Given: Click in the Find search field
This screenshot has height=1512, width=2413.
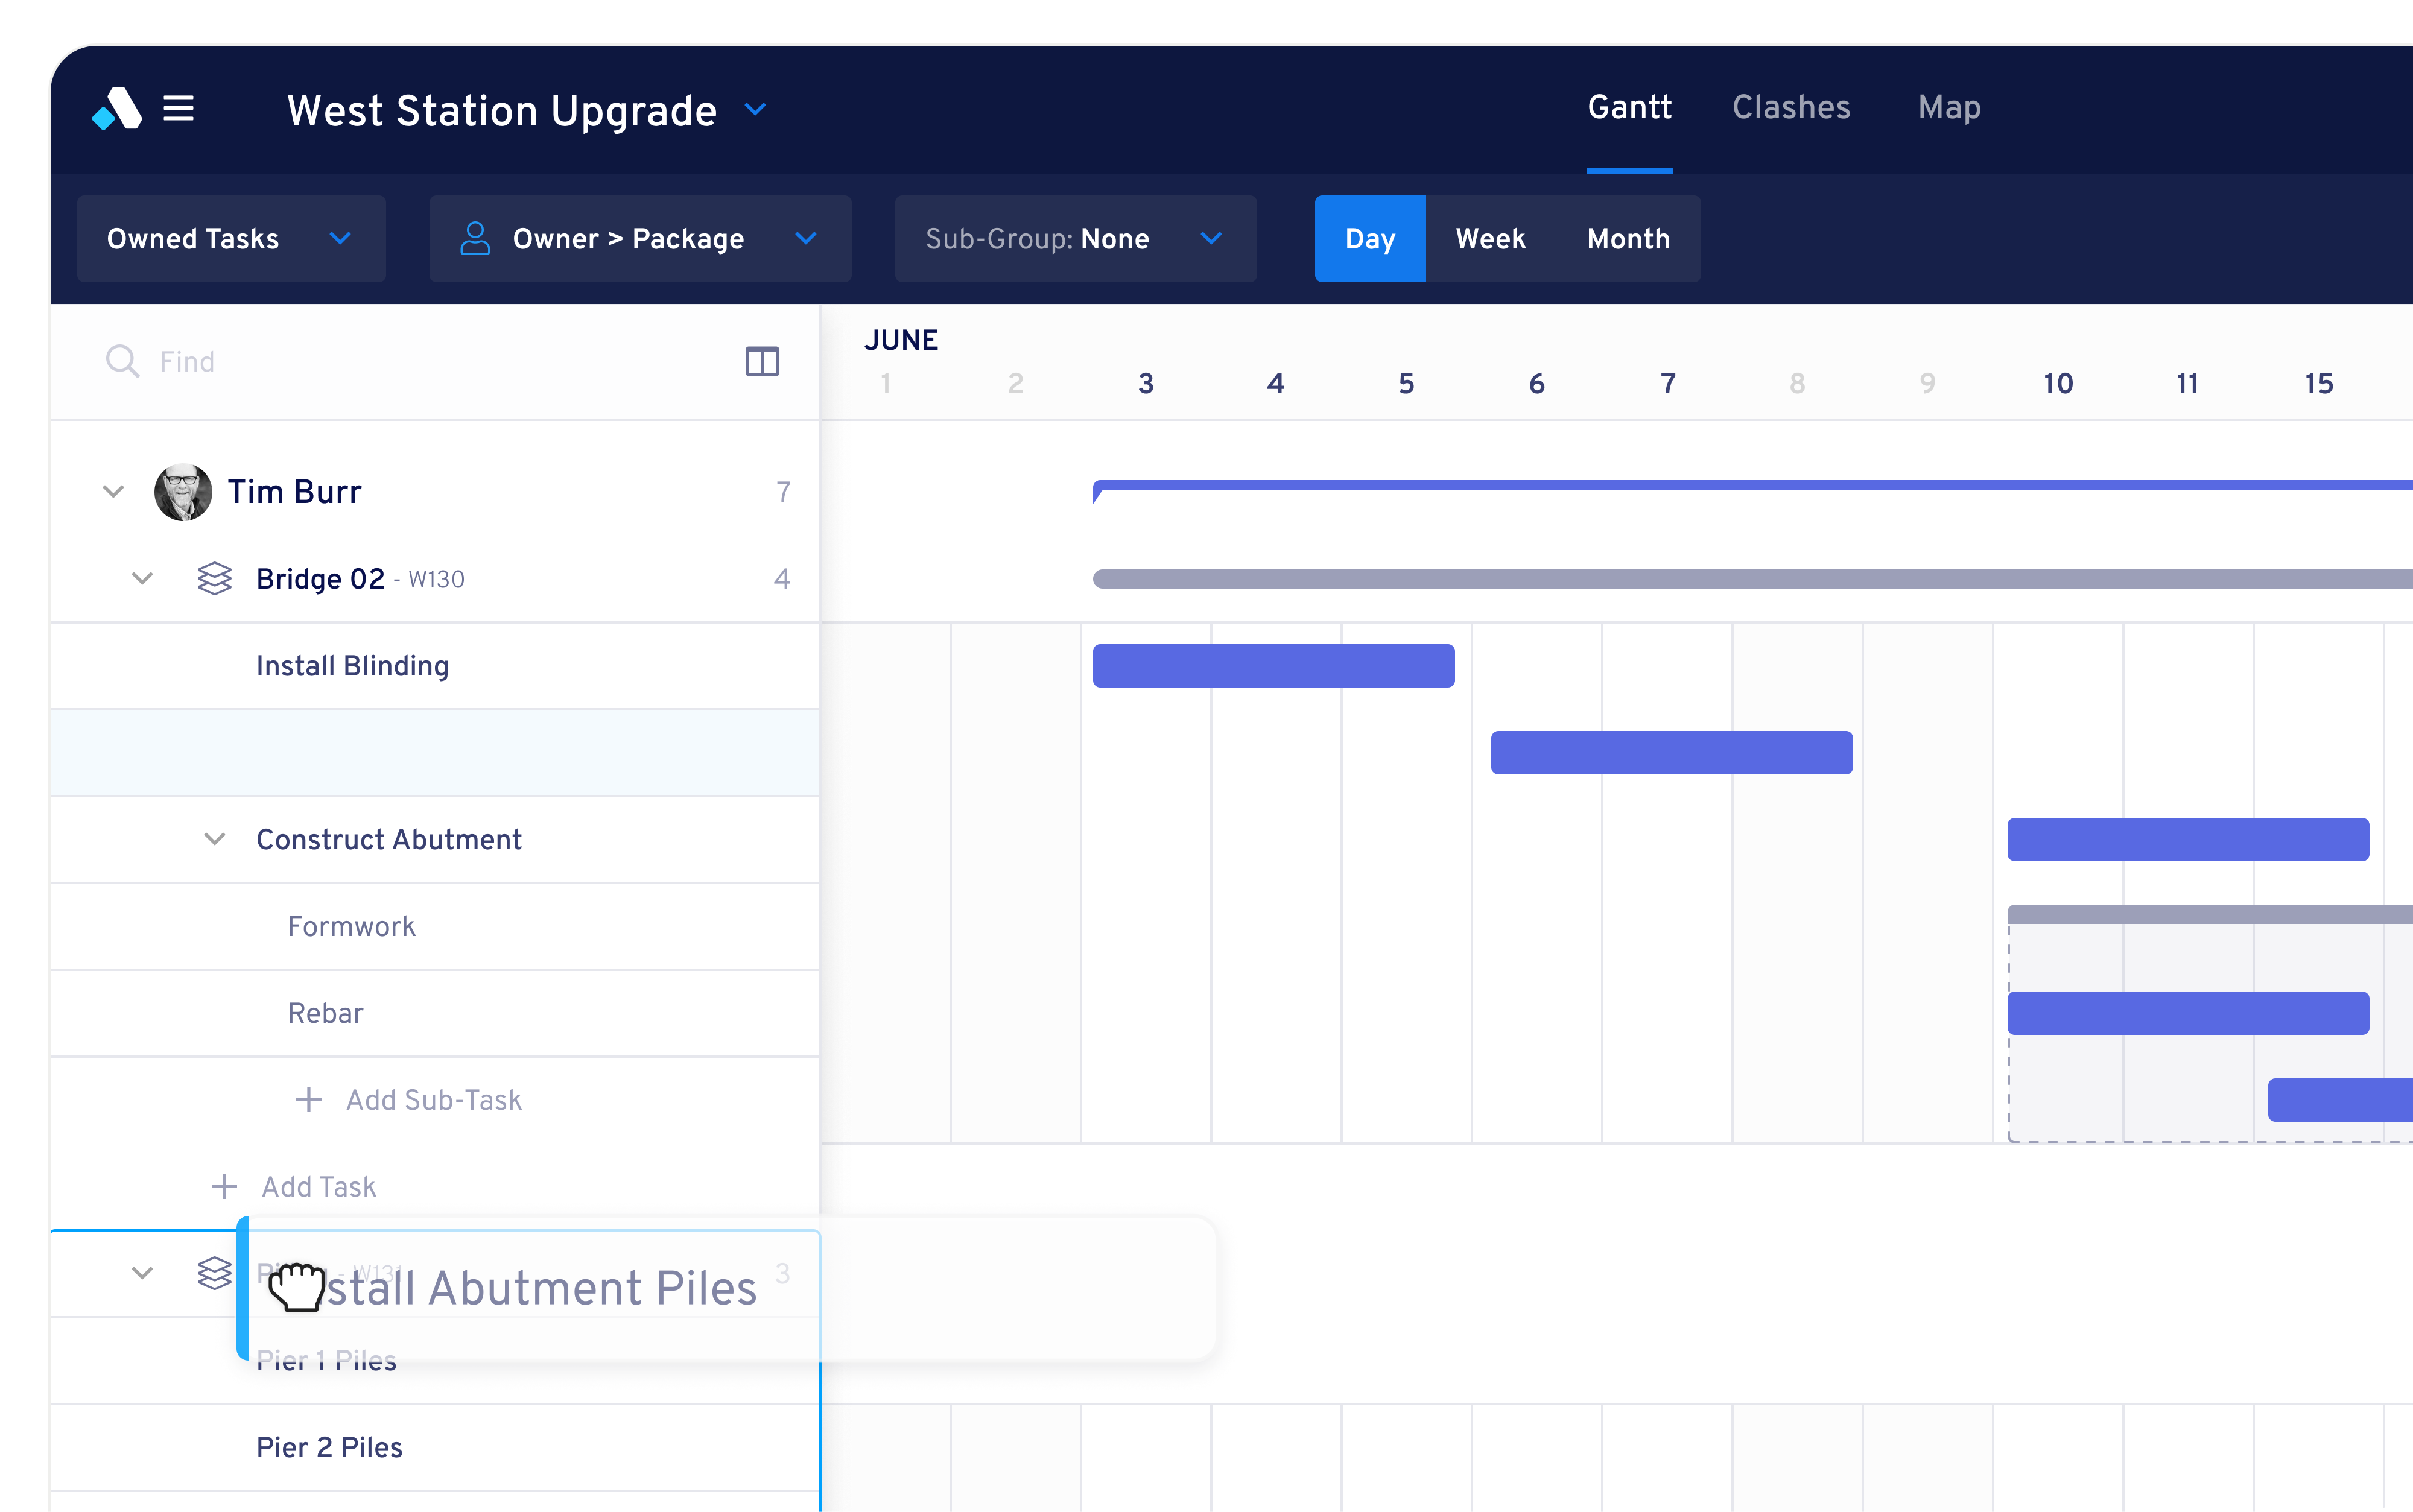Looking at the screenshot, I should pos(400,361).
